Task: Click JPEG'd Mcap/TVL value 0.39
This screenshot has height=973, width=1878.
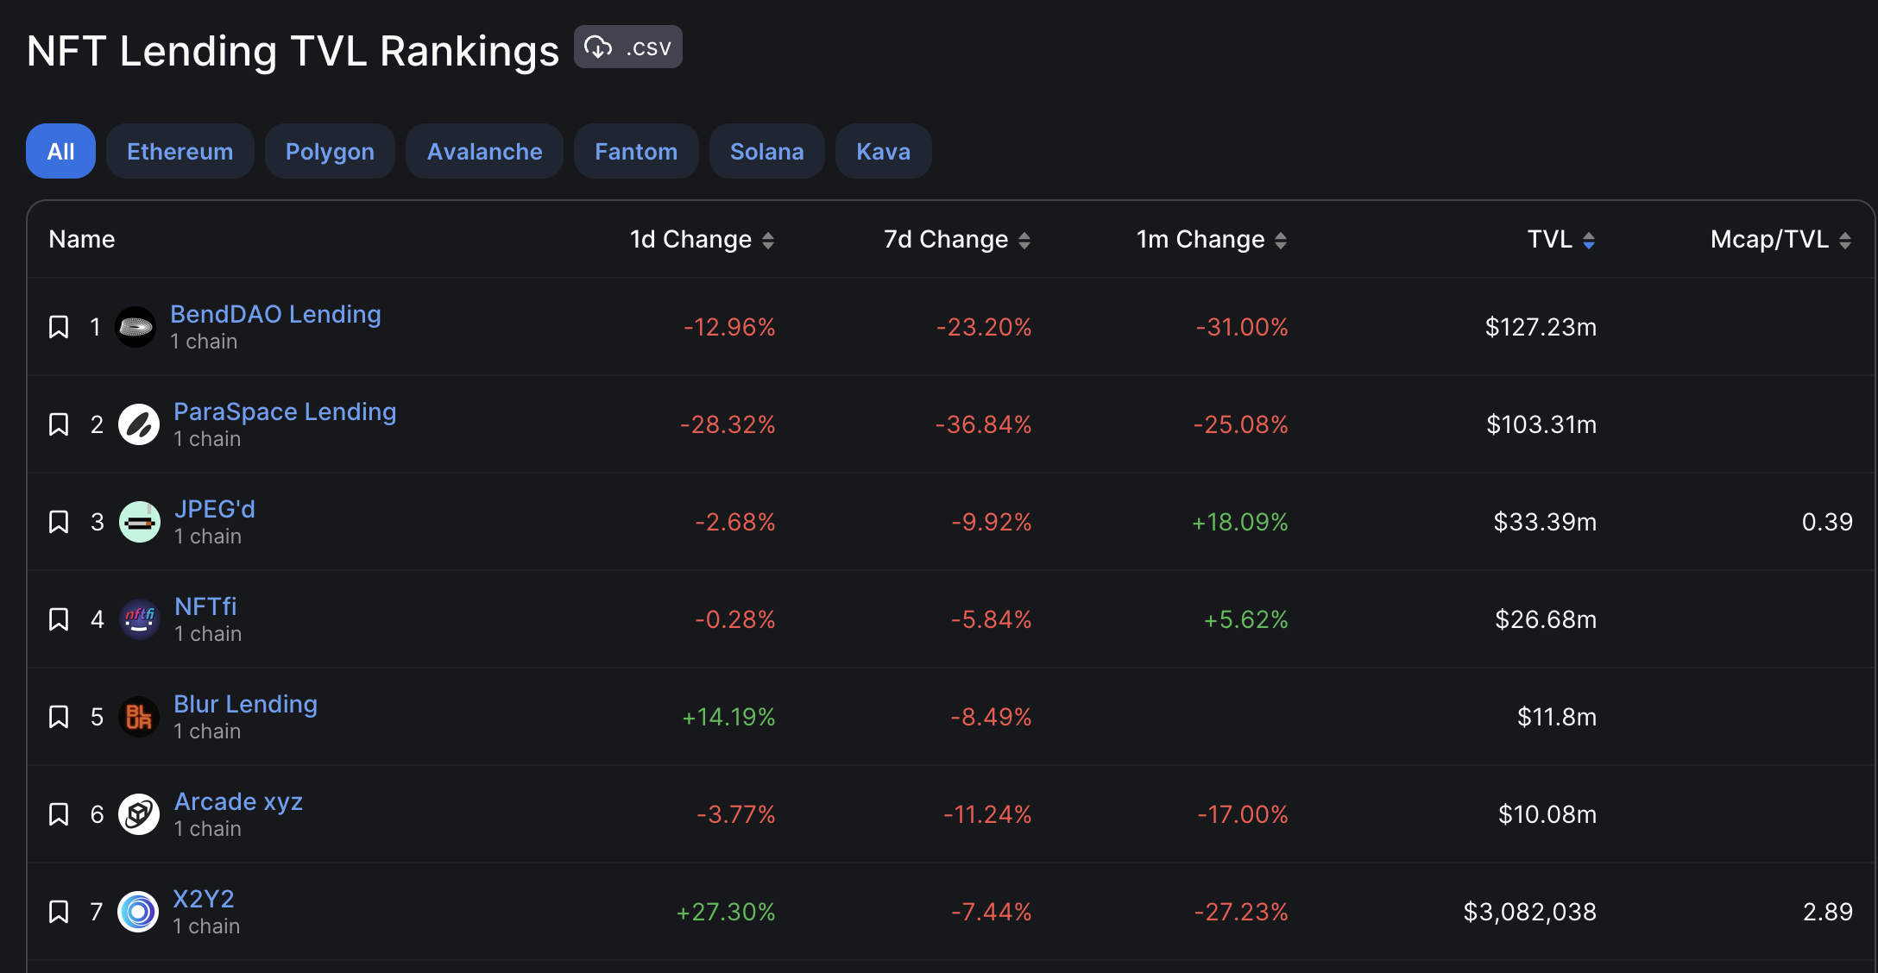Action: tap(1827, 522)
